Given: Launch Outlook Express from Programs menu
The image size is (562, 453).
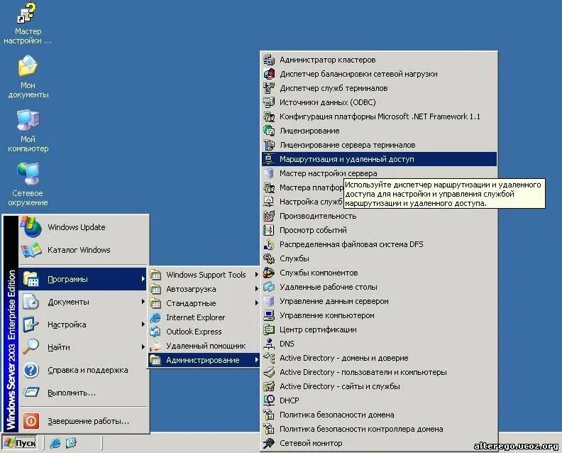Looking at the screenshot, I should pos(204,332).
